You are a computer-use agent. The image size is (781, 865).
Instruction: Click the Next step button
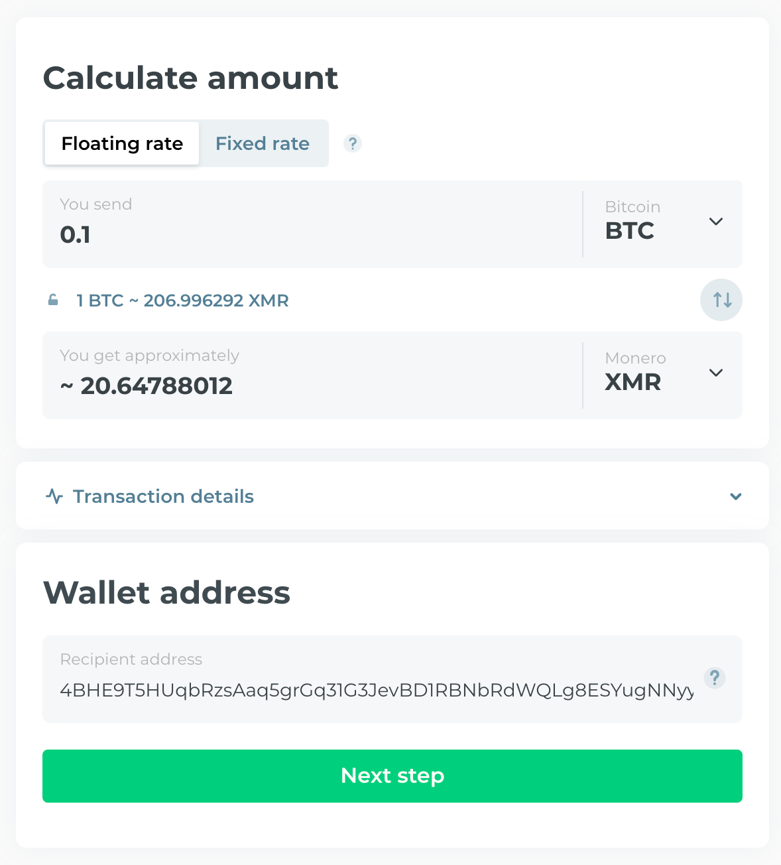[x=392, y=776]
